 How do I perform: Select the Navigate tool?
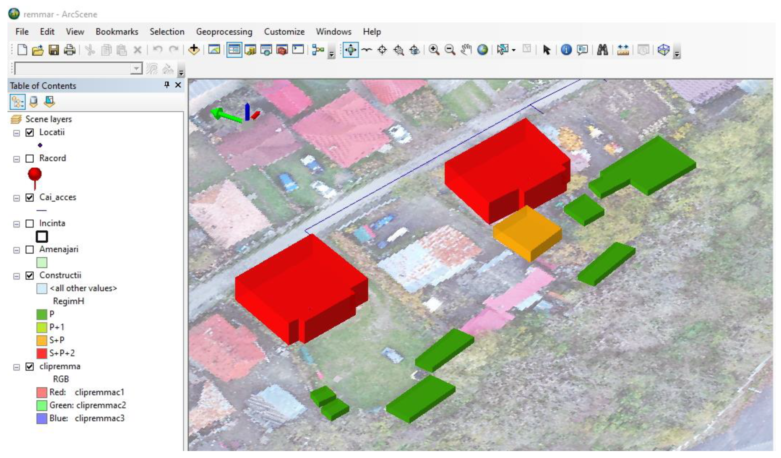point(350,50)
